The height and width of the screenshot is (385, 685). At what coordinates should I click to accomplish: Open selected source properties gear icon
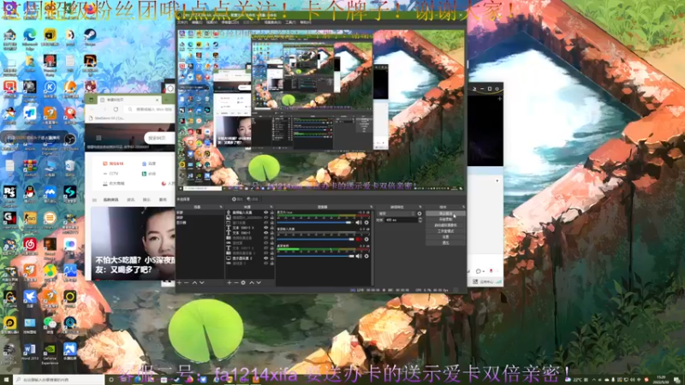[x=243, y=283]
